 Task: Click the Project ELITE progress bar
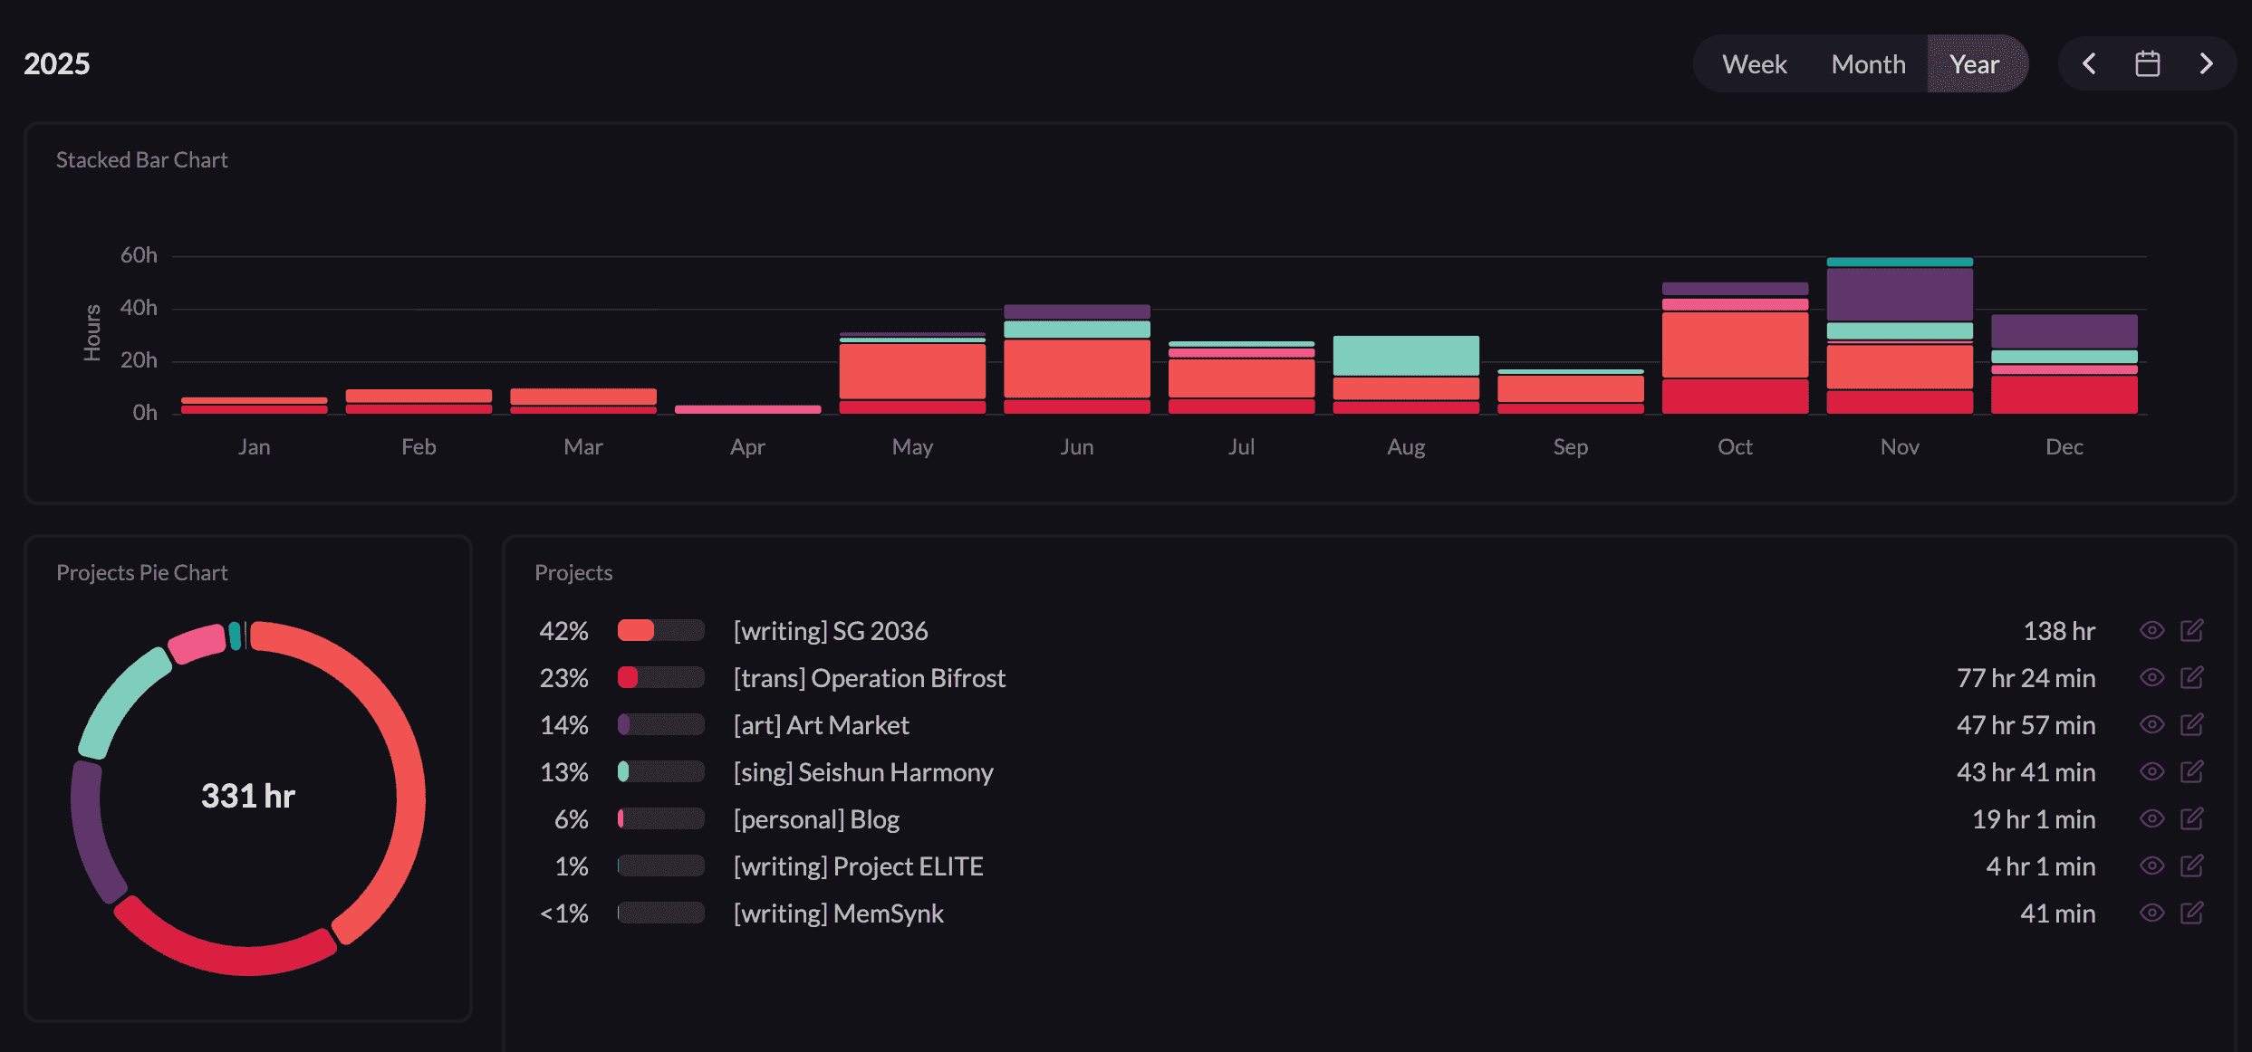[x=660, y=866]
